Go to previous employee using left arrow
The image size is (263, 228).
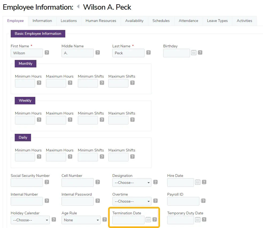coord(78,7)
